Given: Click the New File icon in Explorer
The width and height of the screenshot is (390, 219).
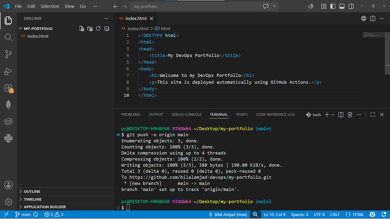Looking at the screenshot, I should (x=82, y=28).
